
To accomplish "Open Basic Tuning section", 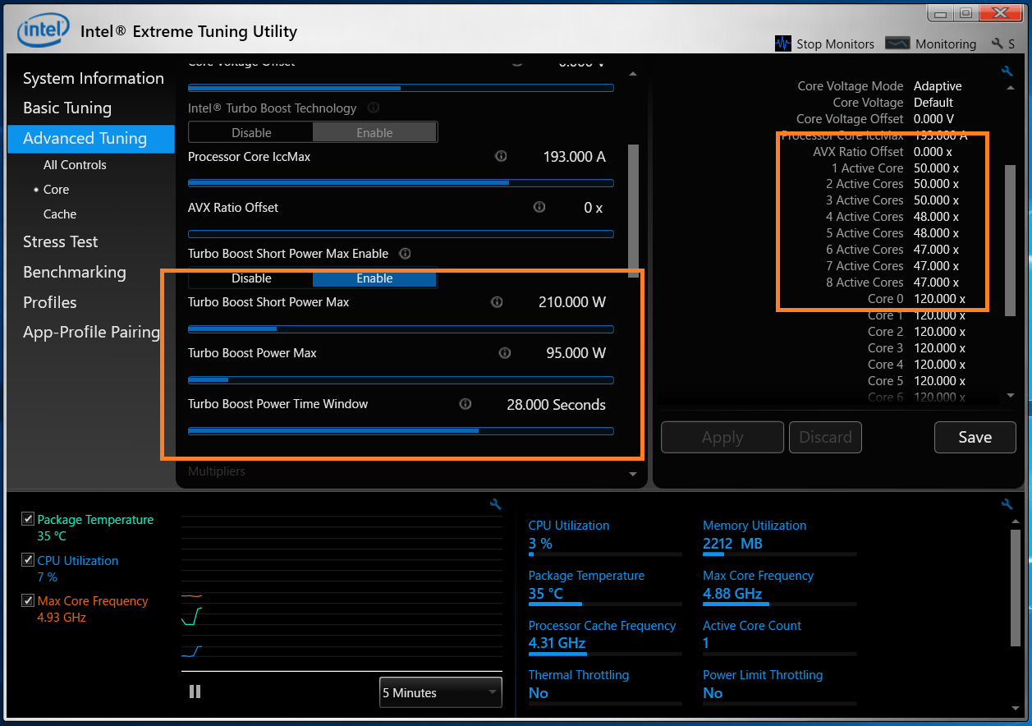I will coord(67,108).
